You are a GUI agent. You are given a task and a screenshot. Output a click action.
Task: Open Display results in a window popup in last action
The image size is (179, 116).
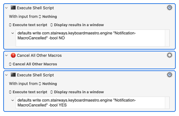click(x=77, y=92)
